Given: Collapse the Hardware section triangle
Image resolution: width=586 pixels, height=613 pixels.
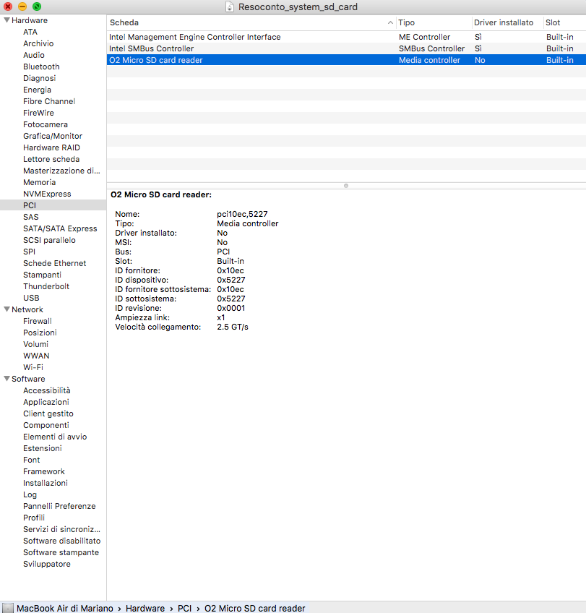Looking at the screenshot, I should tap(7, 20).
